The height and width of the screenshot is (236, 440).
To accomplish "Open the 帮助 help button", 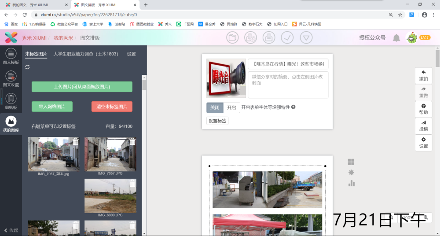I will pyautogui.click(x=423, y=109).
